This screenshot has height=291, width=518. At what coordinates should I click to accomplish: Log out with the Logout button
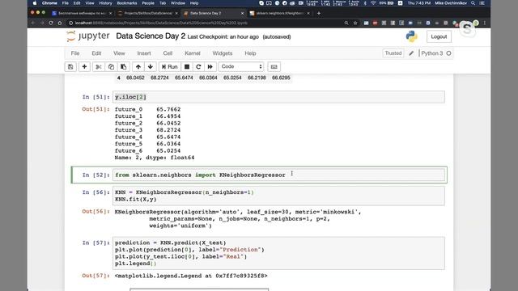point(439,36)
